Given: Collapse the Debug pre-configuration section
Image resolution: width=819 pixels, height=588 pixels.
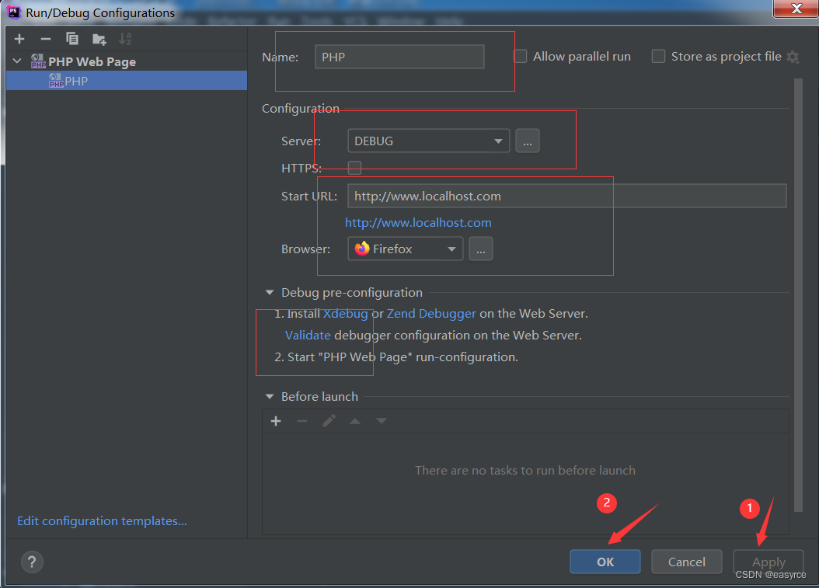Looking at the screenshot, I should (270, 293).
